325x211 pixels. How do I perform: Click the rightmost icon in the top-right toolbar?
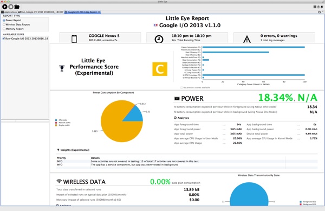pos(322,7)
